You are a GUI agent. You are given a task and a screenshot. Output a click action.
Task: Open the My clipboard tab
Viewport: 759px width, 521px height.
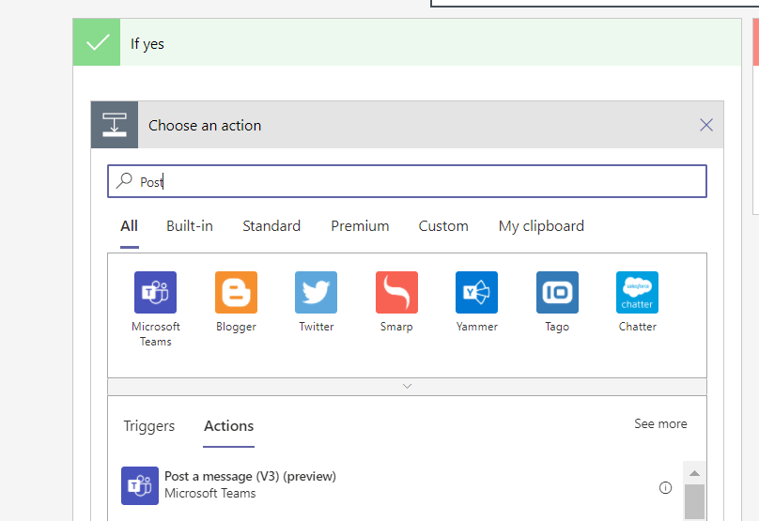coord(541,226)
